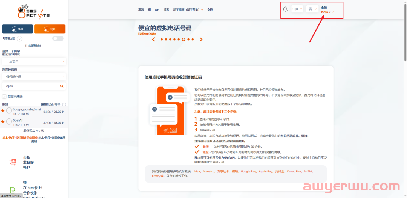Open the operator dropdown 任何操作员
407x198 pixels.
[34, 77]
